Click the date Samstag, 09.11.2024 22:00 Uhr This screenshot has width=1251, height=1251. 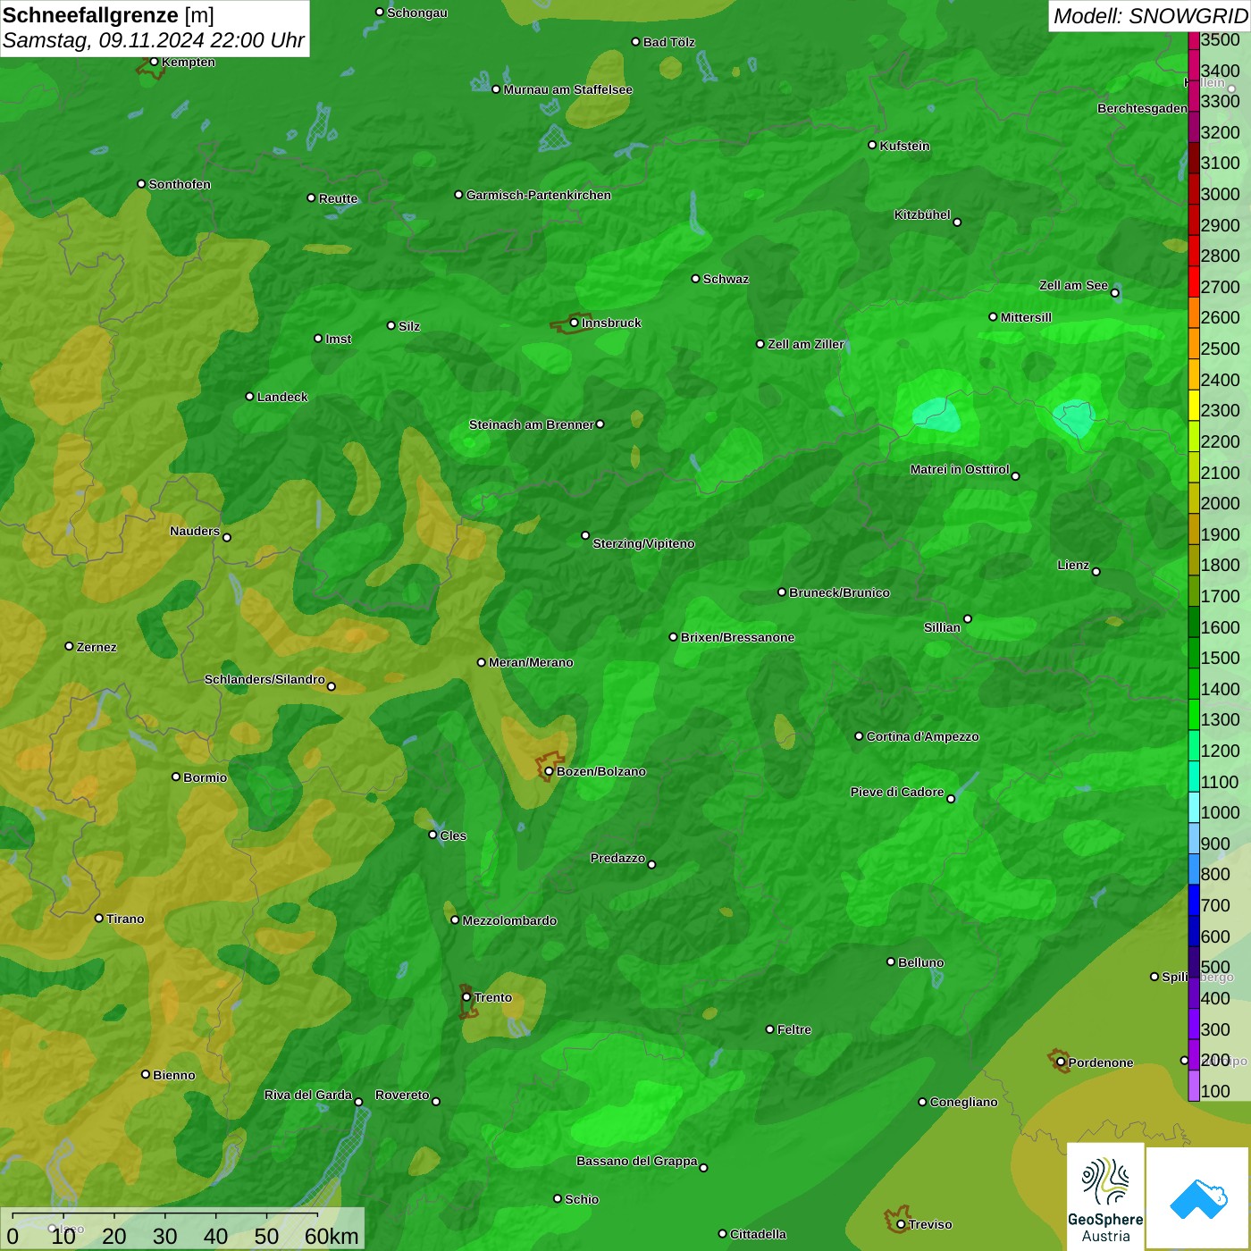point(154,40)
